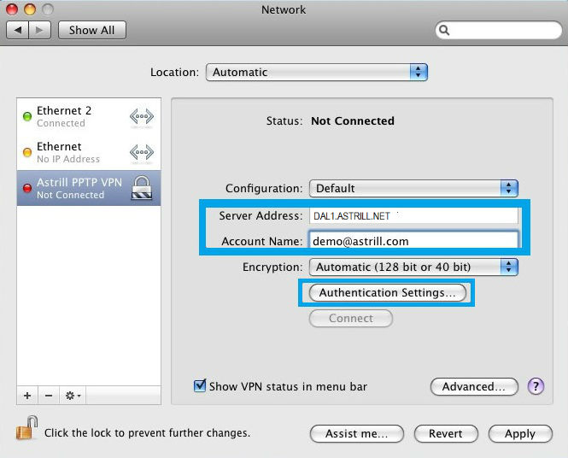Click Apply to save network settings
568x458 pixels.
pos(520,434)
